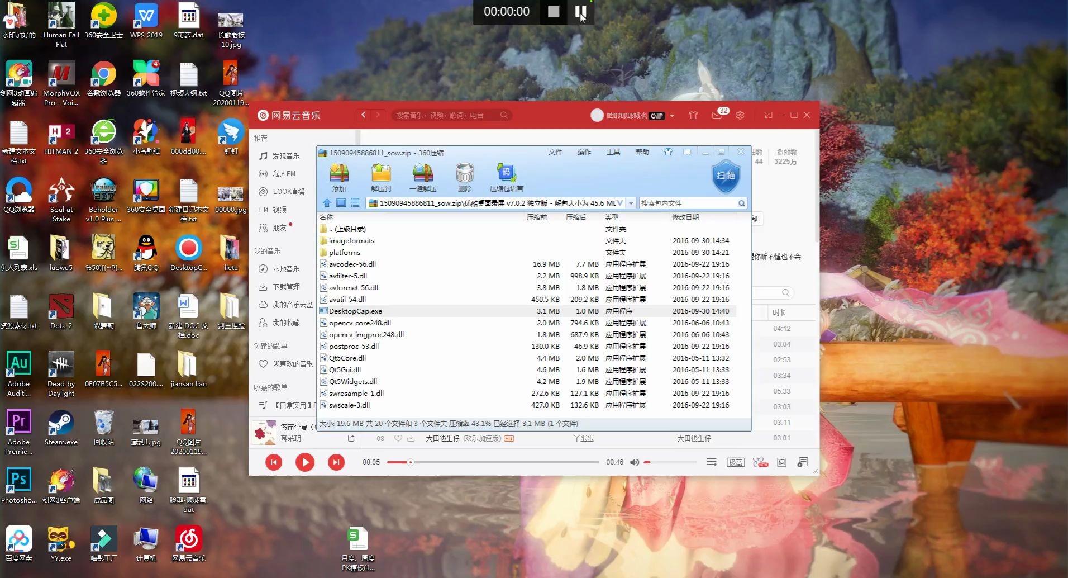Click the NetEase Music back navigation arrow
This screenshot has width=1068, height=578.
[x=364, y=115]
